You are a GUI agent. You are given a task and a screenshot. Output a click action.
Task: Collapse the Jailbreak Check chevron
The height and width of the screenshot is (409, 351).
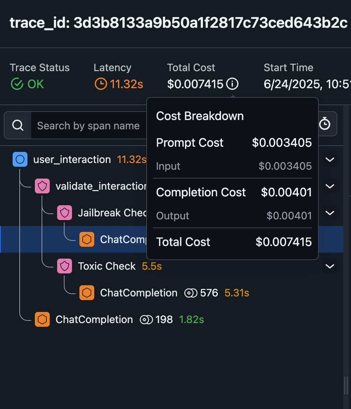(330, 213)
